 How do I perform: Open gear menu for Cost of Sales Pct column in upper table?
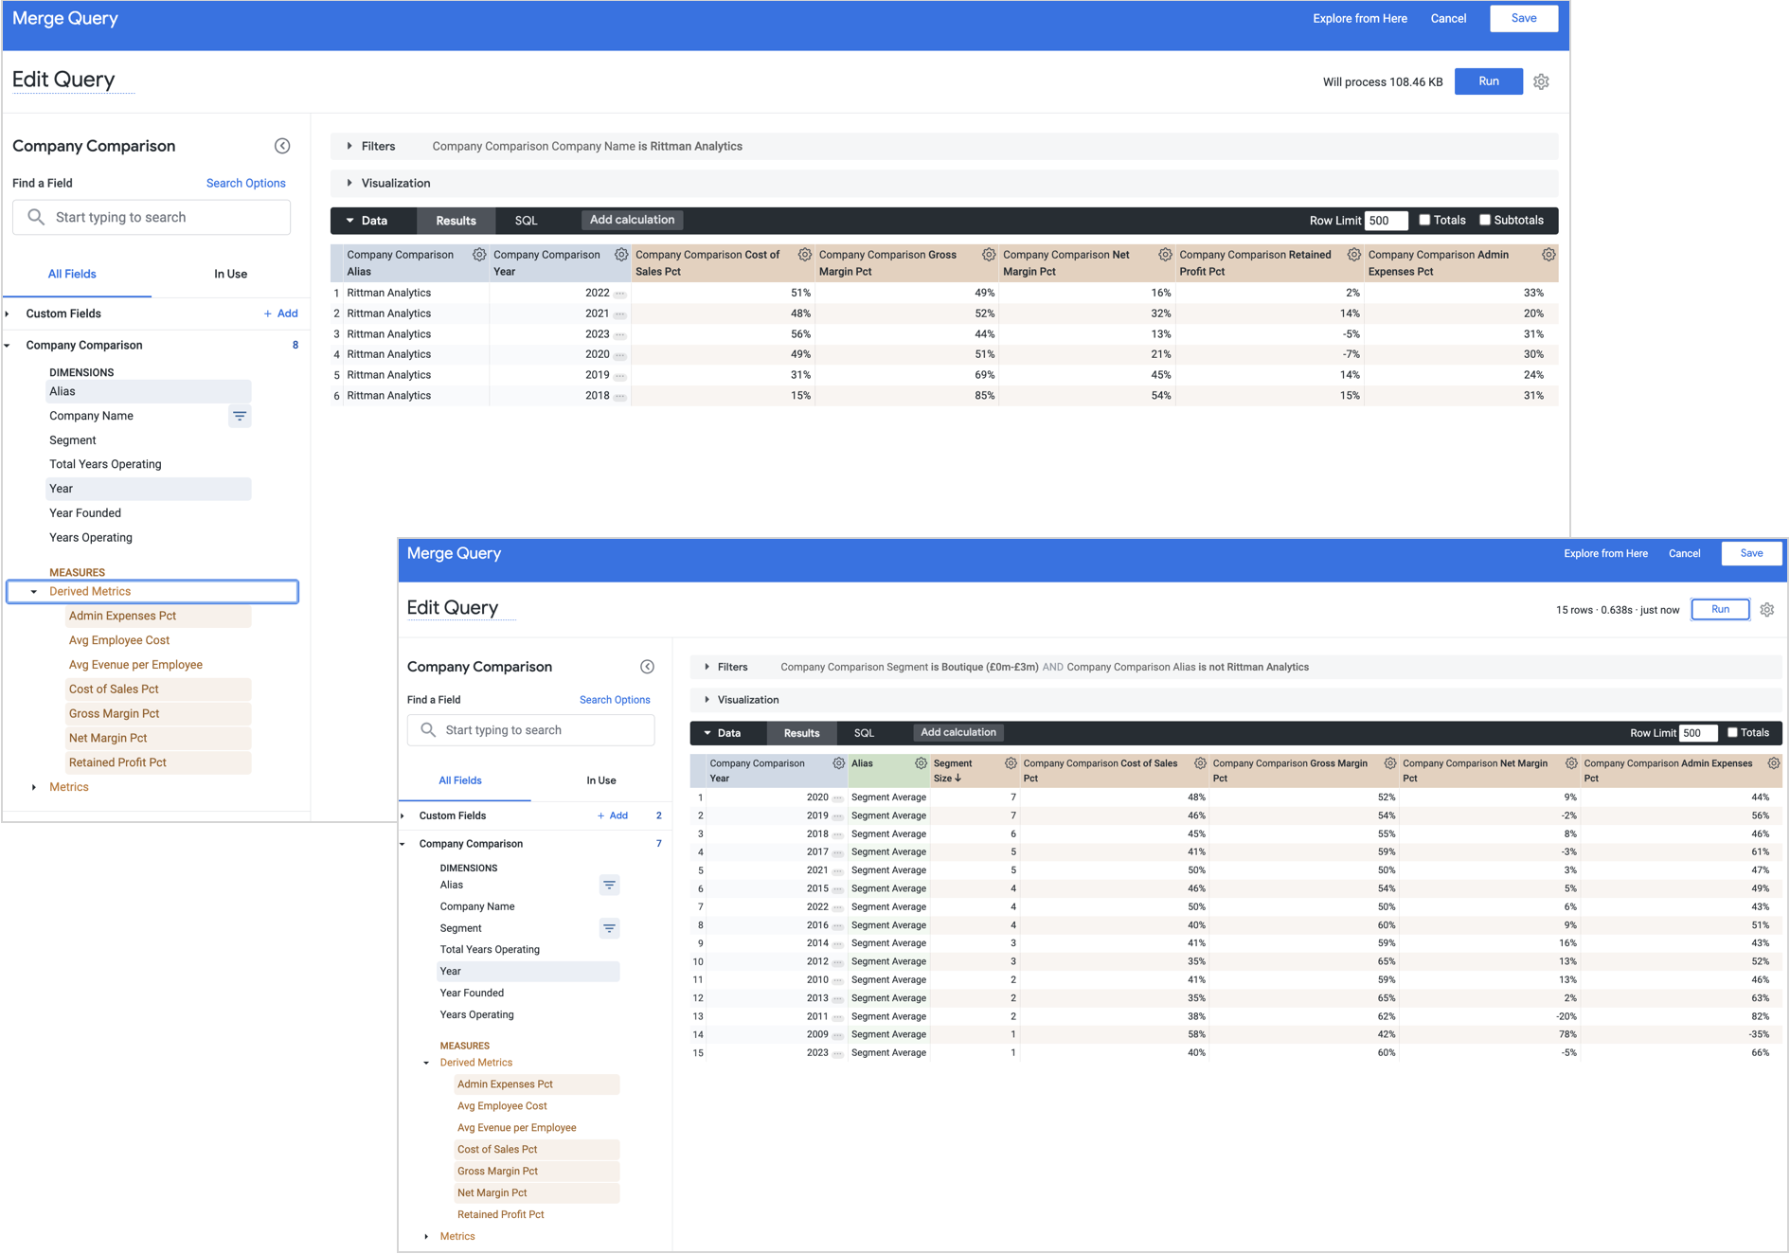(x=804, y=255)
